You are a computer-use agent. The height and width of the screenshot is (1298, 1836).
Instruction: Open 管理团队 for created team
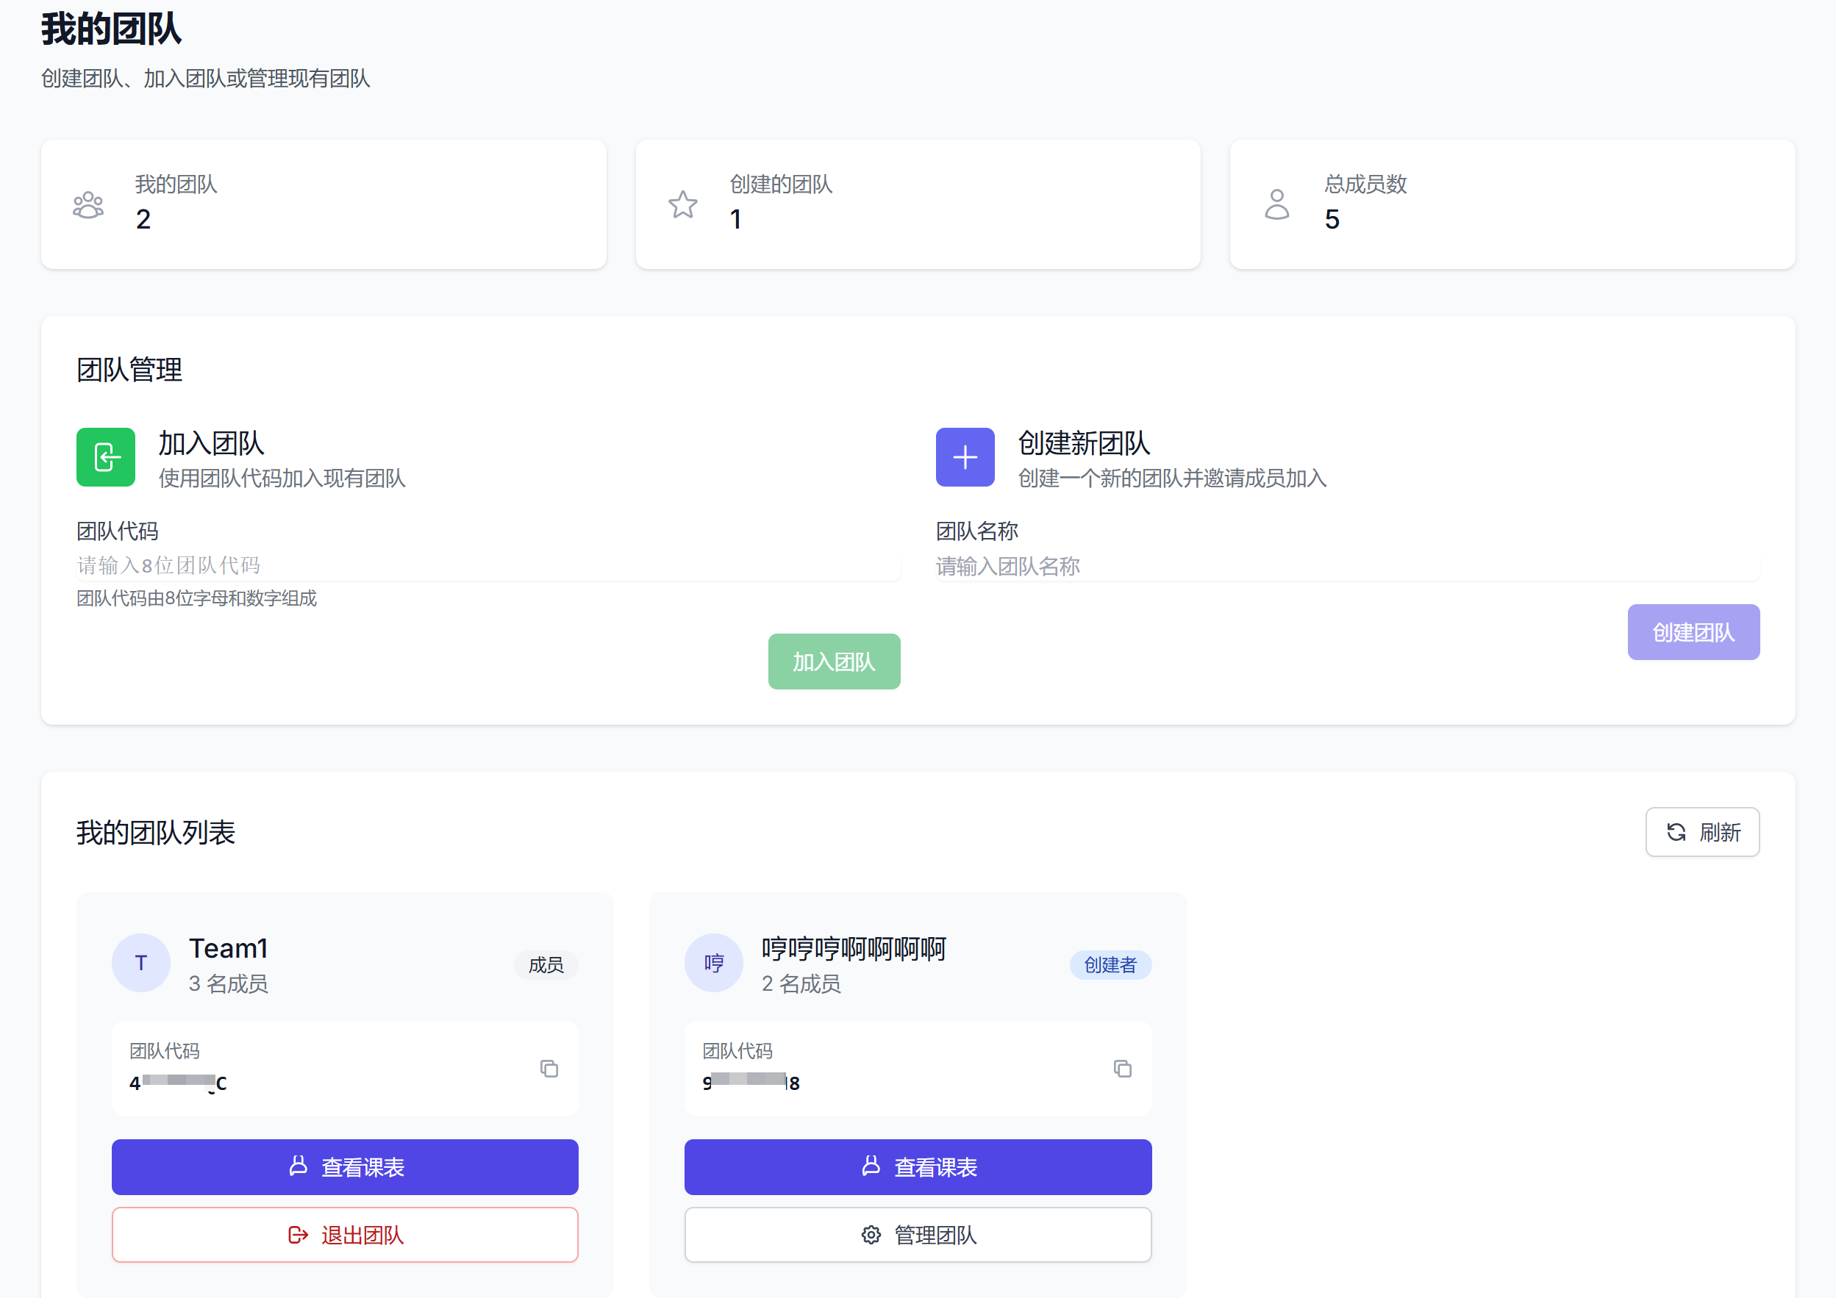917,1235
